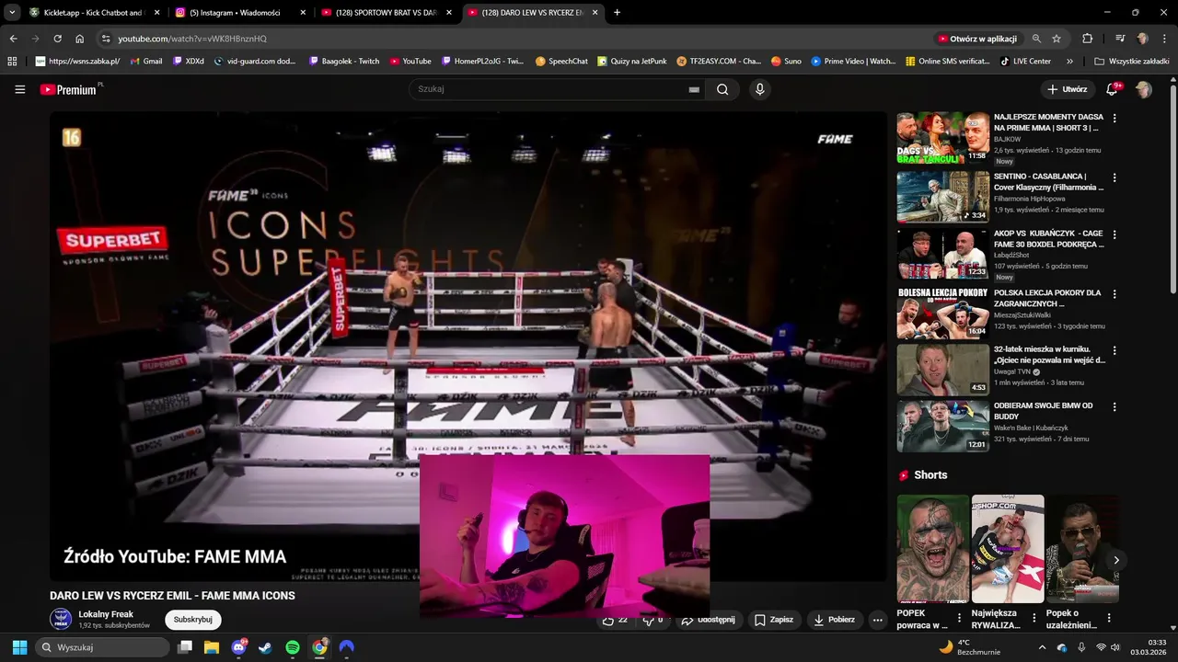Open the Windows Start menu

pos(19,647)
